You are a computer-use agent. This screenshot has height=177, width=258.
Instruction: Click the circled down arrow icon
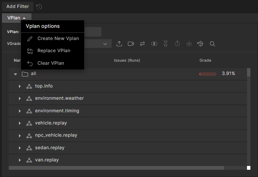[x=189, y=44]
